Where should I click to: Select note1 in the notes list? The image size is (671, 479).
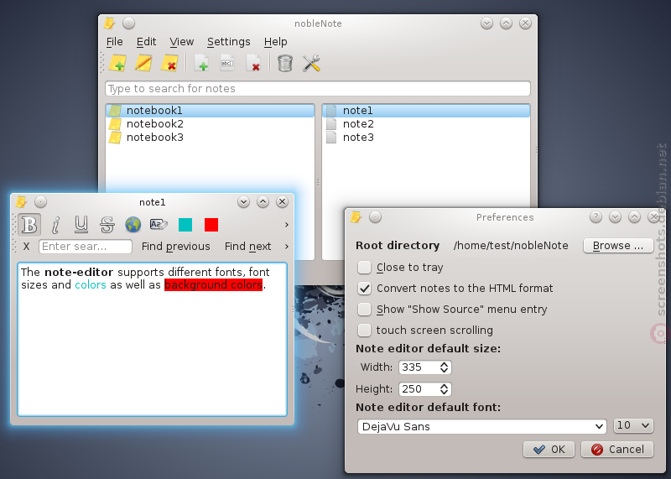426,111
